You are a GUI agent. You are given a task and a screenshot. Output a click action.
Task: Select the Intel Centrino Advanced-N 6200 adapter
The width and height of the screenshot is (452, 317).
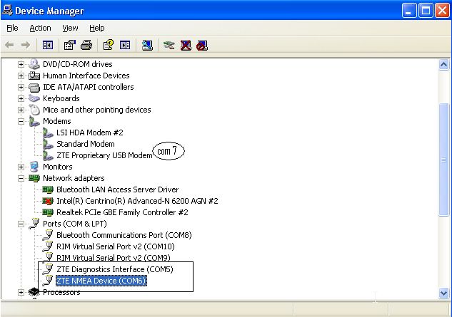coord(127,201)
